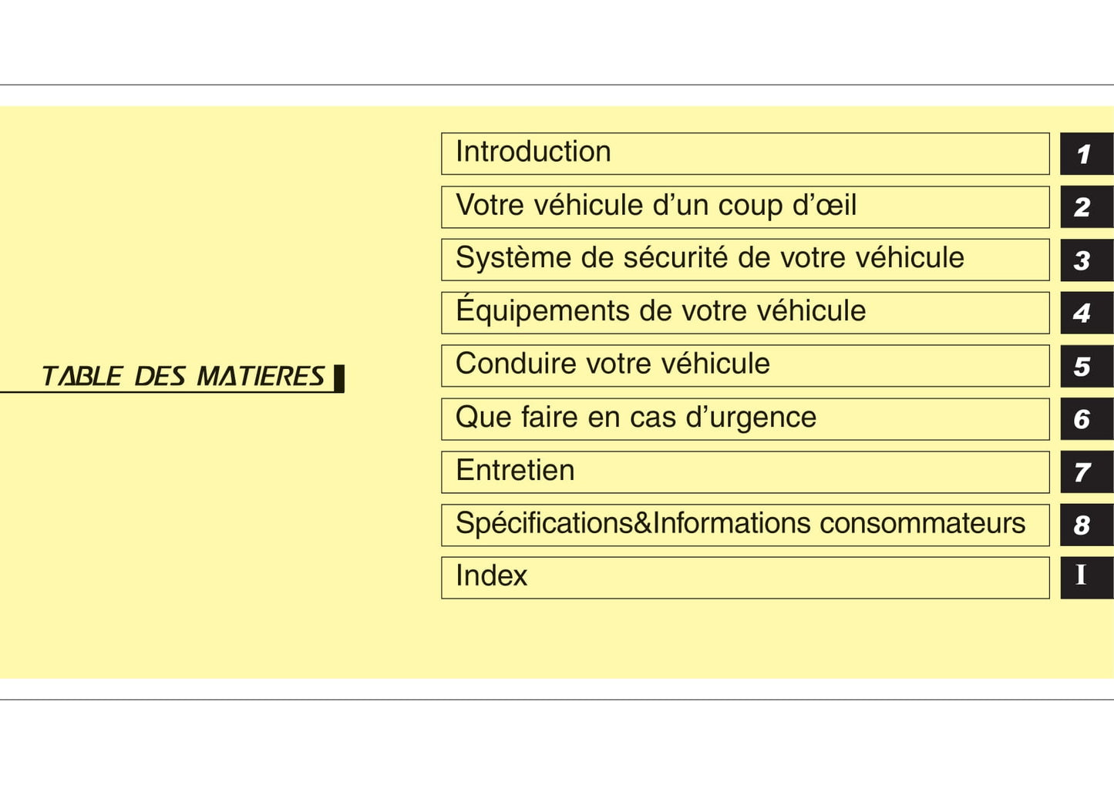The height and width of the screenshot is (785, 1114).
Task: Select the black tab numbered 2
Action: (x=1086, y=206)
